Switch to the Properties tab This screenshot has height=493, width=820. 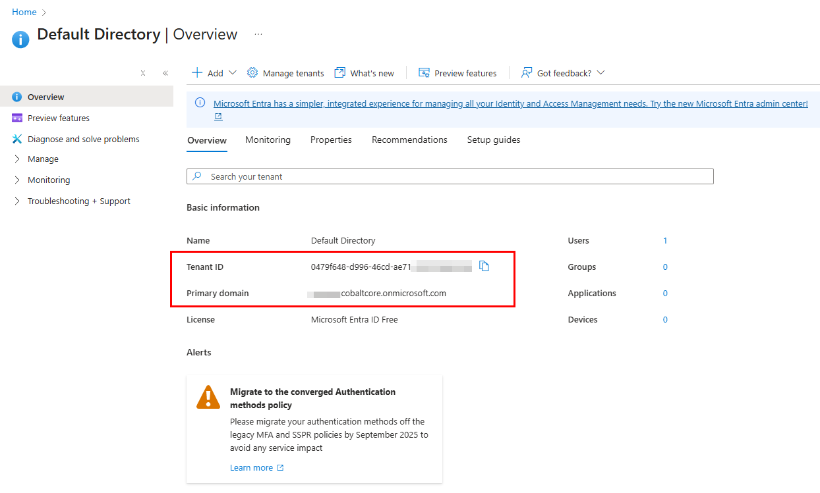click(x=331, y=140)
